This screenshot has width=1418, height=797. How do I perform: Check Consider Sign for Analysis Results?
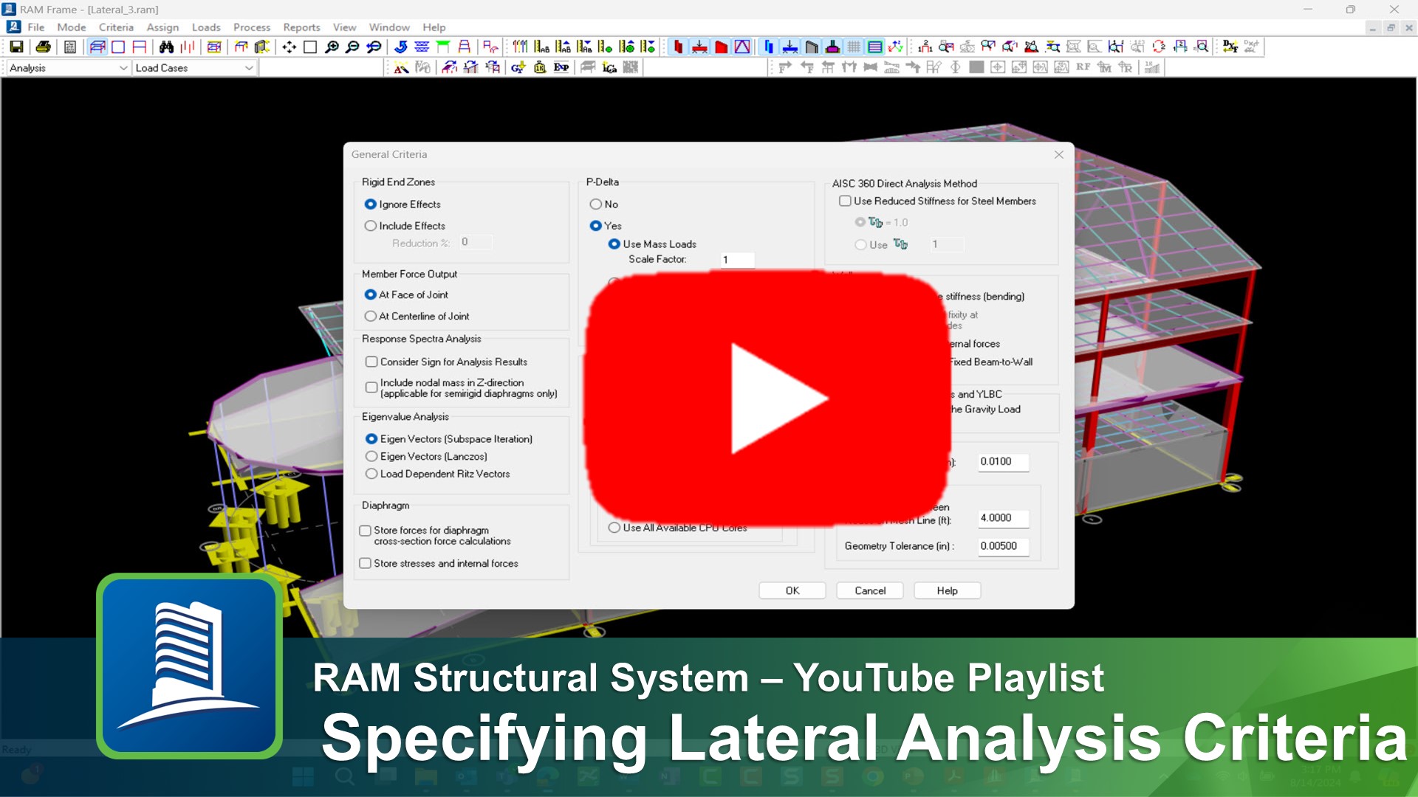(x=371, y=362)
